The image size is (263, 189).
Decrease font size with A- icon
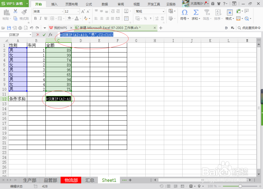tap(88, 11)
